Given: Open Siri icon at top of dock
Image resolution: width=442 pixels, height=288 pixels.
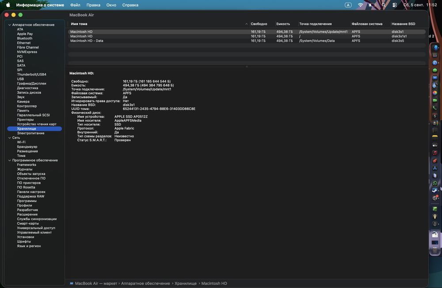Looking at the screenshot, I should pyautogui.click(x=435, y=48).
